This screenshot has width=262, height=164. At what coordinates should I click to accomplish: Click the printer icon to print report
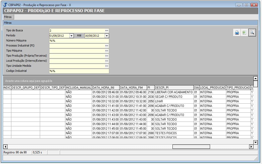[x=237, y=33]
